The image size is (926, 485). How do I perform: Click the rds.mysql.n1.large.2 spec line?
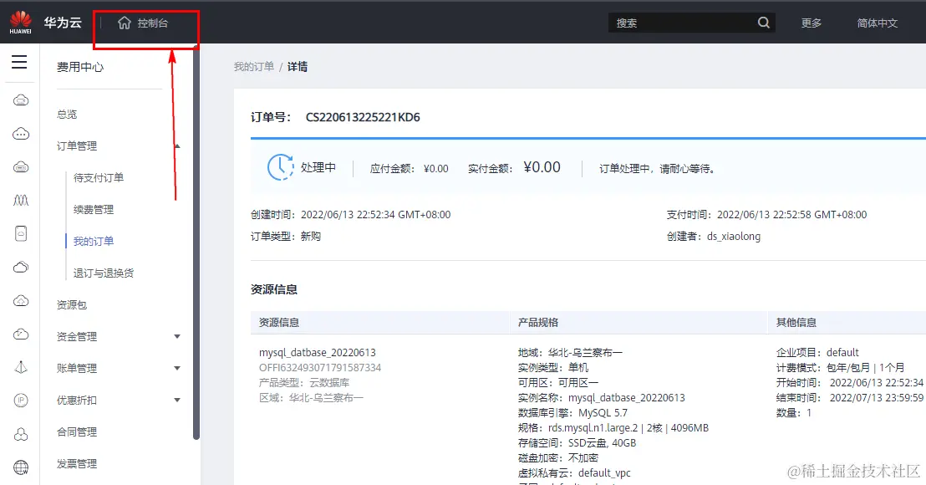613,428
